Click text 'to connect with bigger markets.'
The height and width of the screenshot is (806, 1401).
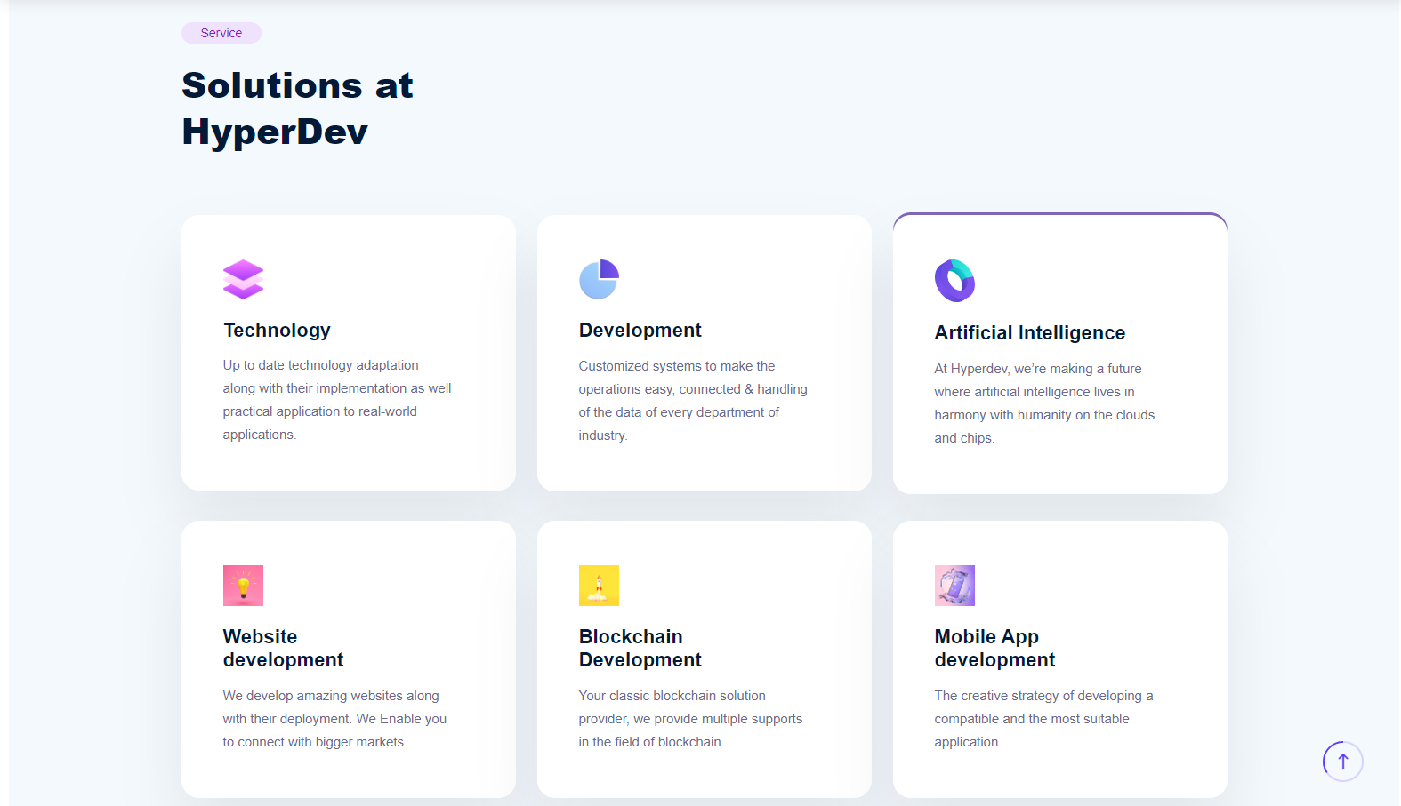tap(315, 742)
